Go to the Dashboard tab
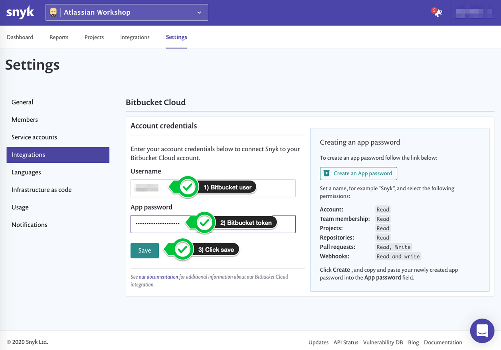This screenshot has height=350, width=501. pyautogui.click(x=20, y=37)
